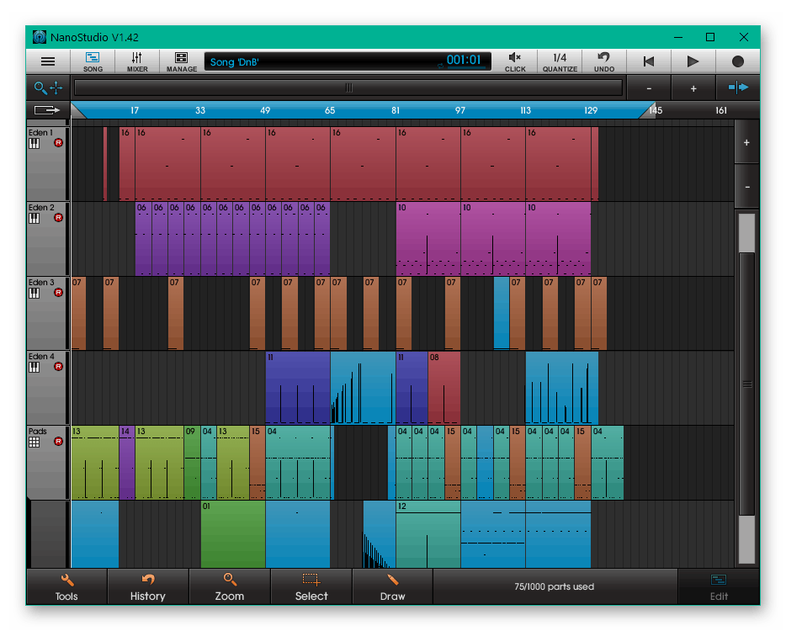The image size is (786, 631).
Task: Toggle follow playhead arrows icon
Action: click(x=738, y=87)
